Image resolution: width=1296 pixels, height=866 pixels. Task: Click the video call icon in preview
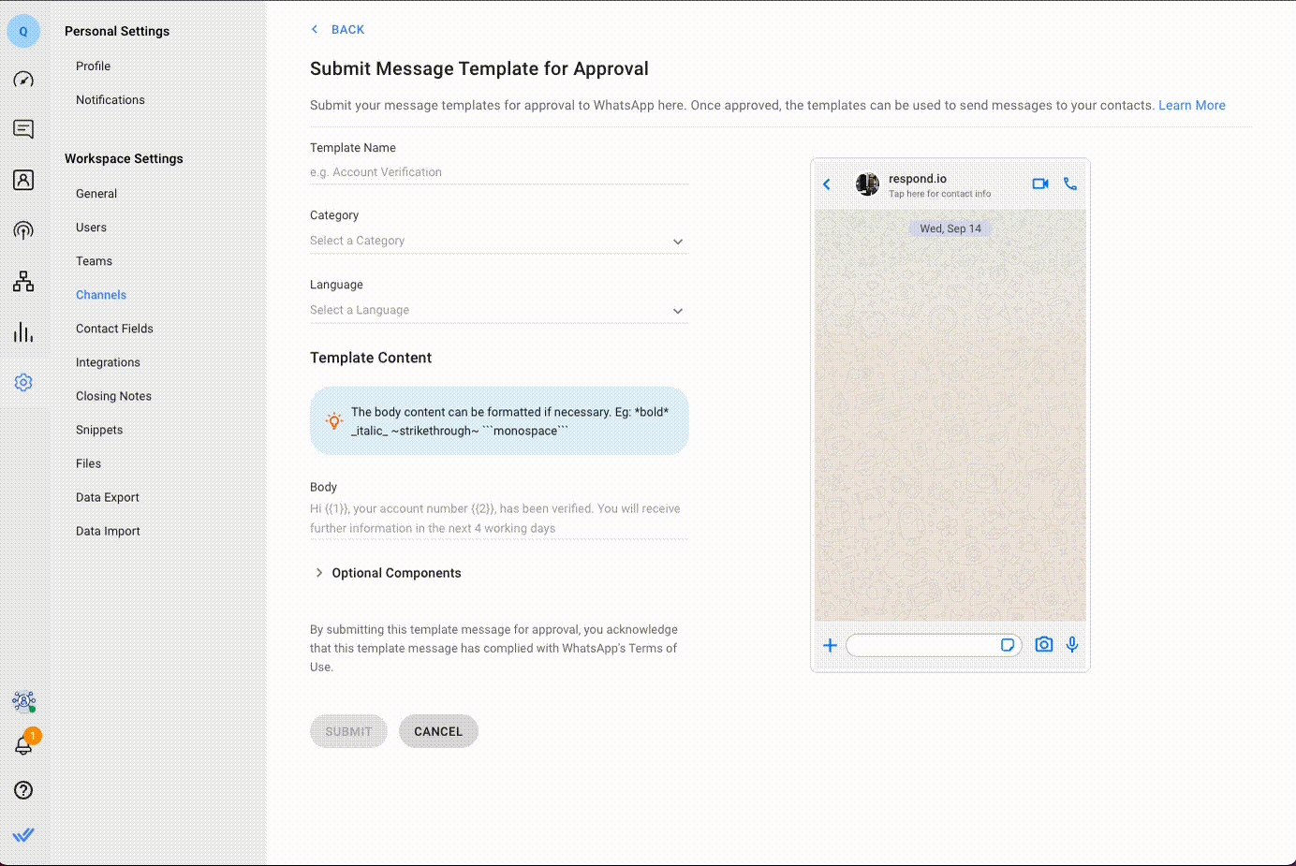point(1040,183)
